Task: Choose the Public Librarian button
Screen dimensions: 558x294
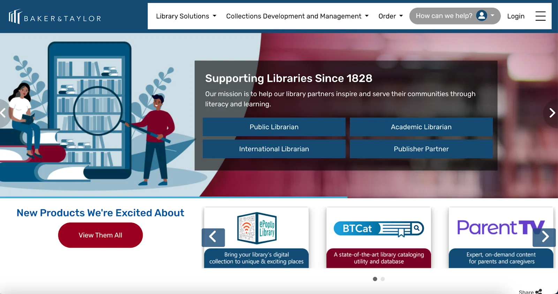Action: click(x=274, y=127)
